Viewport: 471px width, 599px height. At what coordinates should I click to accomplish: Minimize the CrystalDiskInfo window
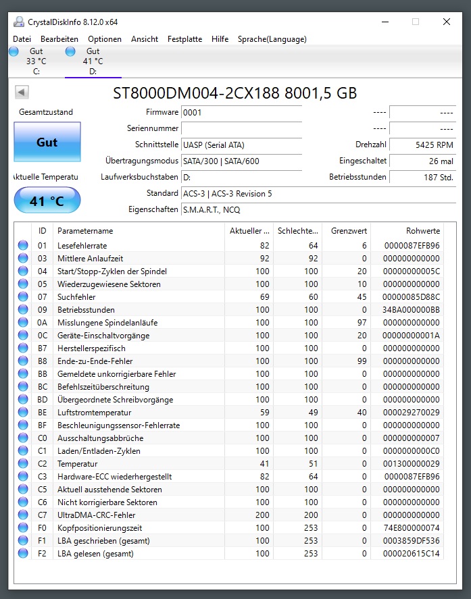(385, 22)
